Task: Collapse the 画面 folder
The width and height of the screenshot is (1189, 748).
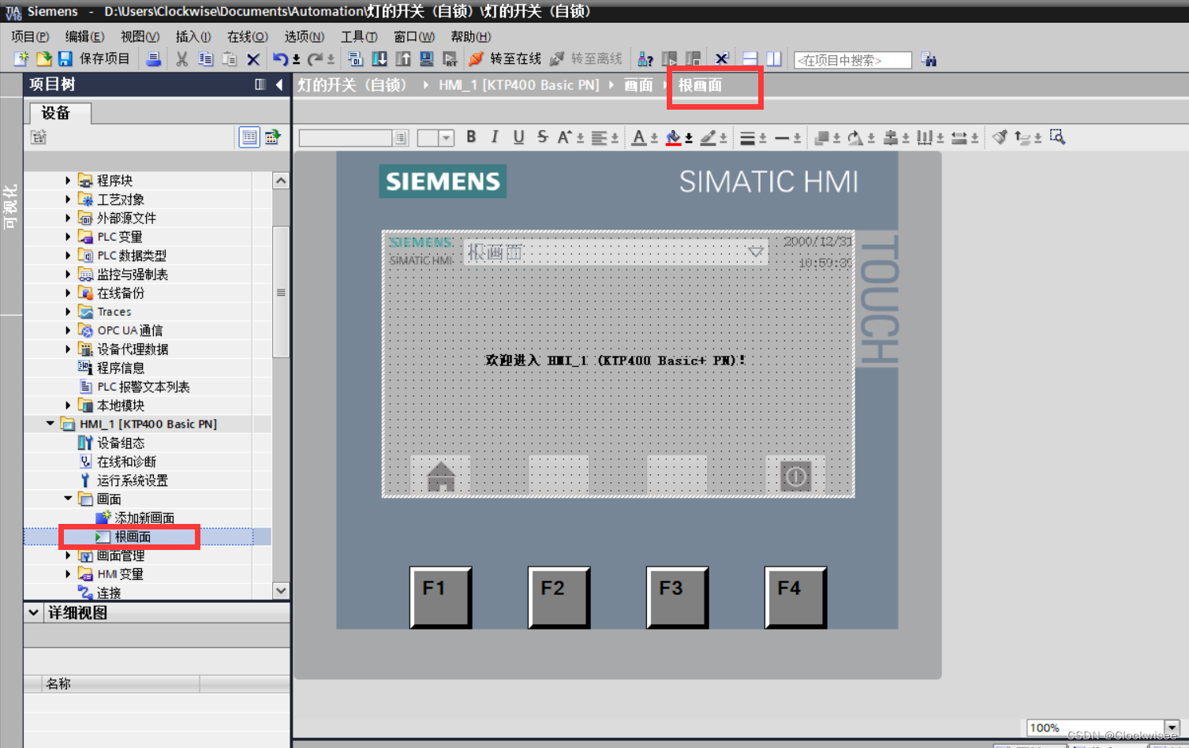Action: (68, 499)
